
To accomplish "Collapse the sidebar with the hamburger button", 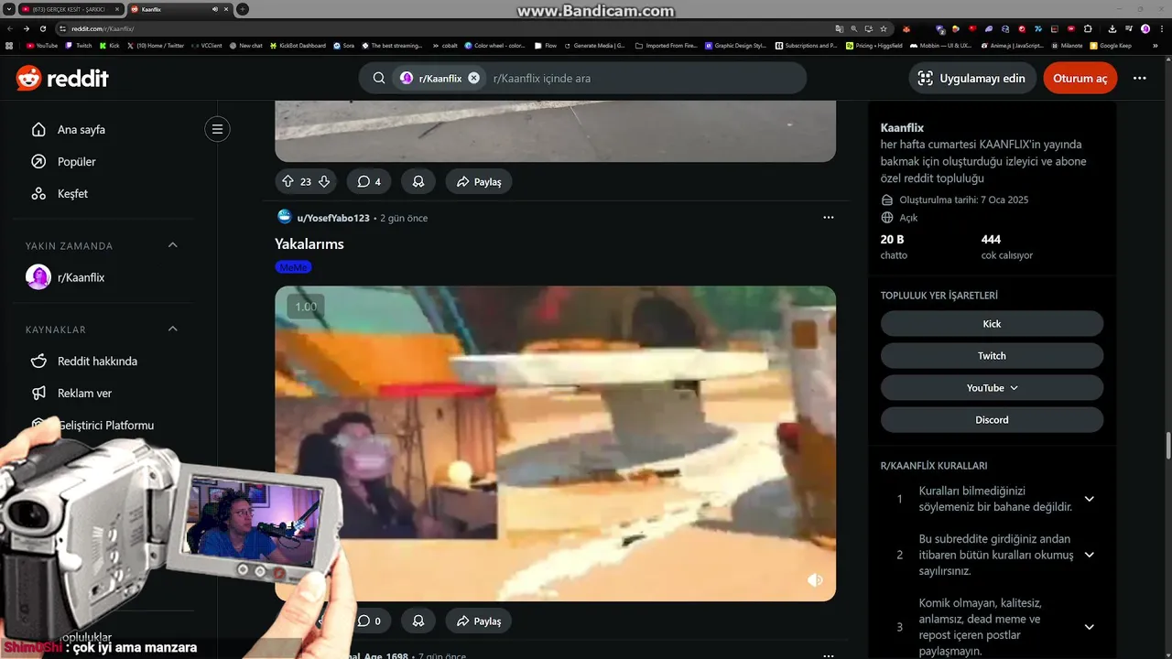I will 217,129.
